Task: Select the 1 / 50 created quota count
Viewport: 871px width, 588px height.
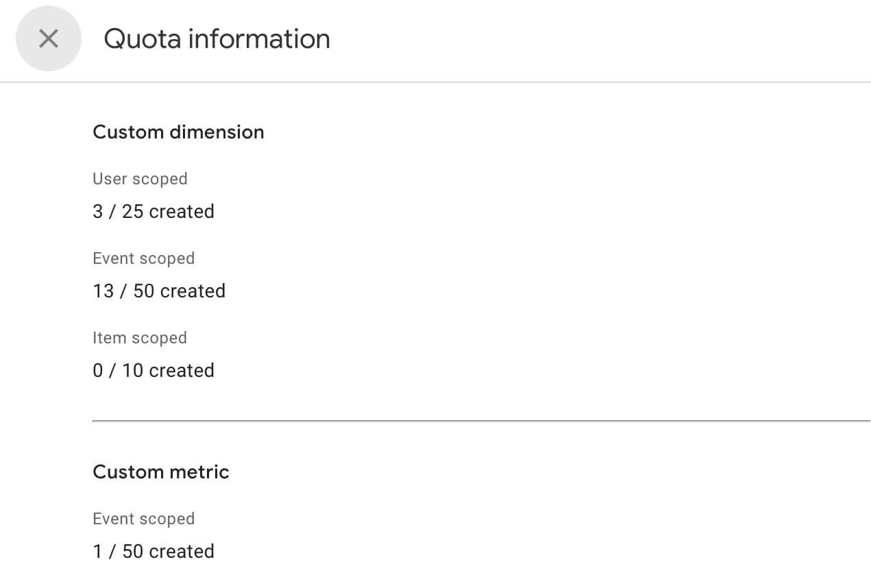Action: (154, 551)
